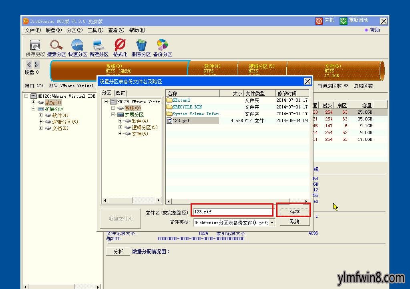Click the 文档(6) drive icon in dialog tree
This screenshot has height=289, width=410.
(127, 134)
